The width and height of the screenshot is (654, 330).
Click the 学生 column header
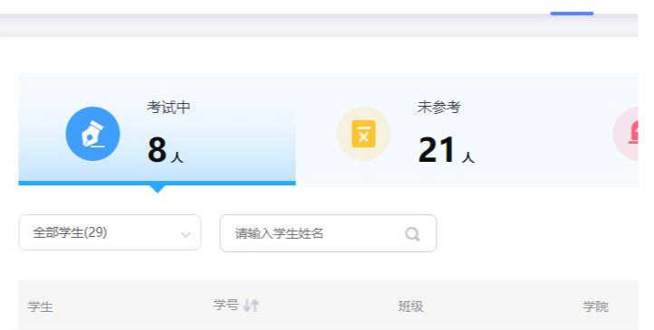tap(41, 307)
